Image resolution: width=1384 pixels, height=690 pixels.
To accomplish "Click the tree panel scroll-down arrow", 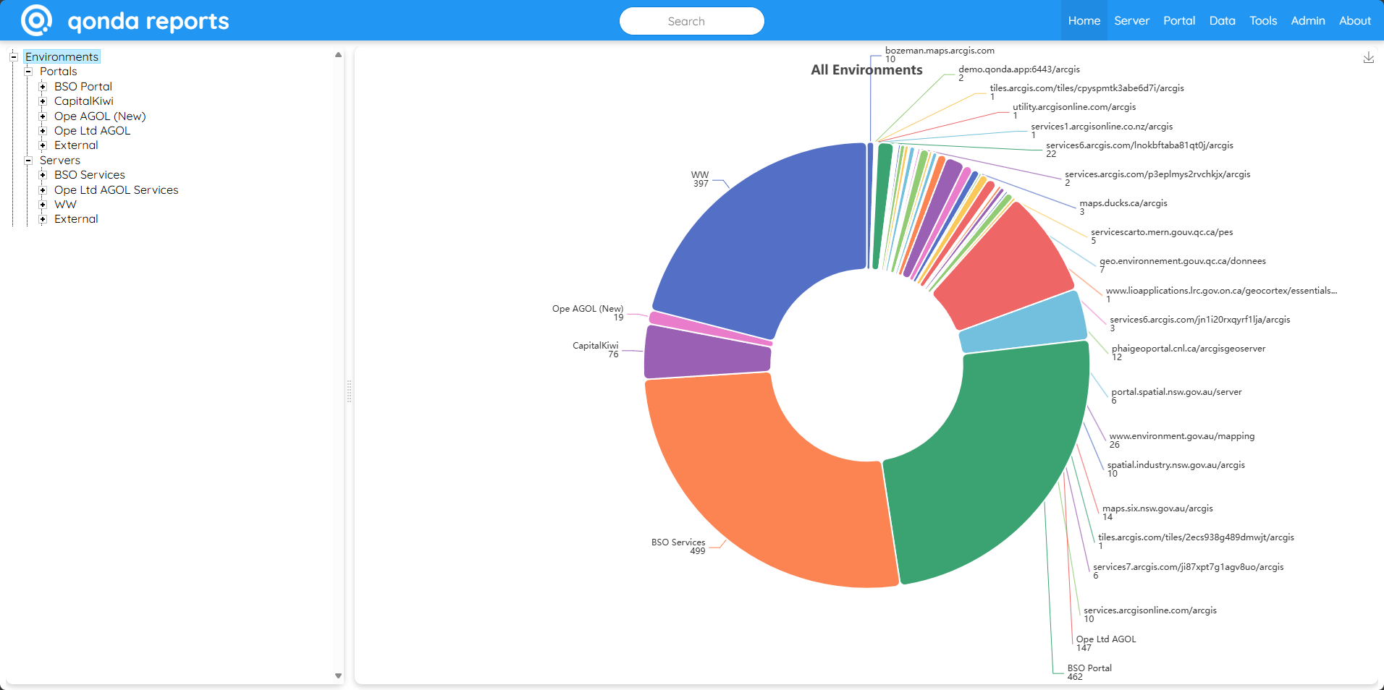I will 338,674.
